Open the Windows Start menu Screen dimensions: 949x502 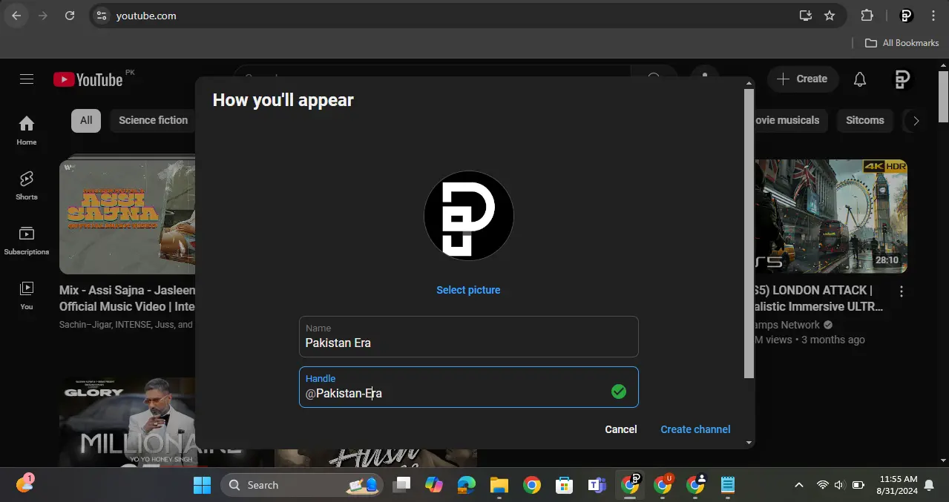pos(202,485)
